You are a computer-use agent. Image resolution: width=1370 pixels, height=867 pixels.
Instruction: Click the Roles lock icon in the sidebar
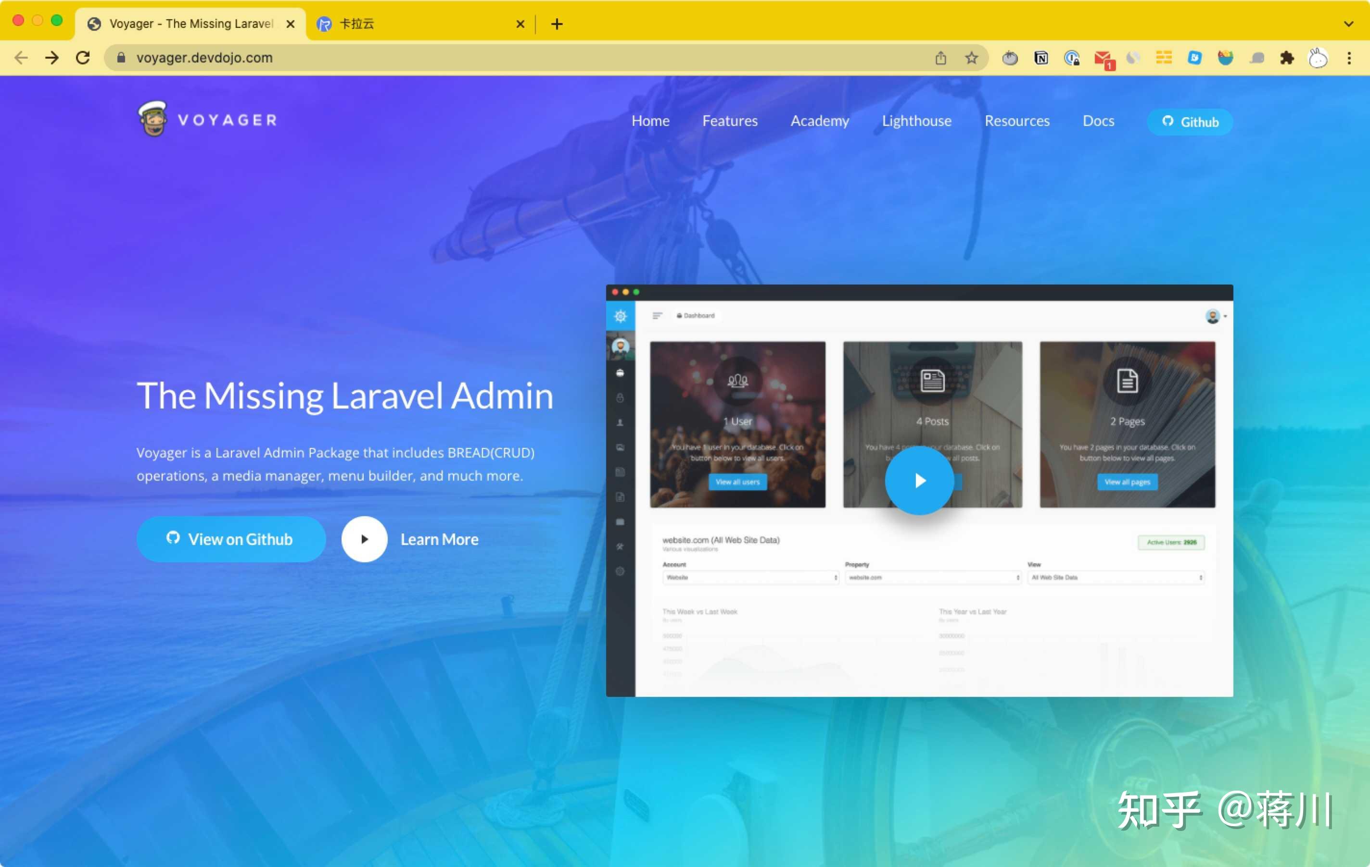point(620,398)
